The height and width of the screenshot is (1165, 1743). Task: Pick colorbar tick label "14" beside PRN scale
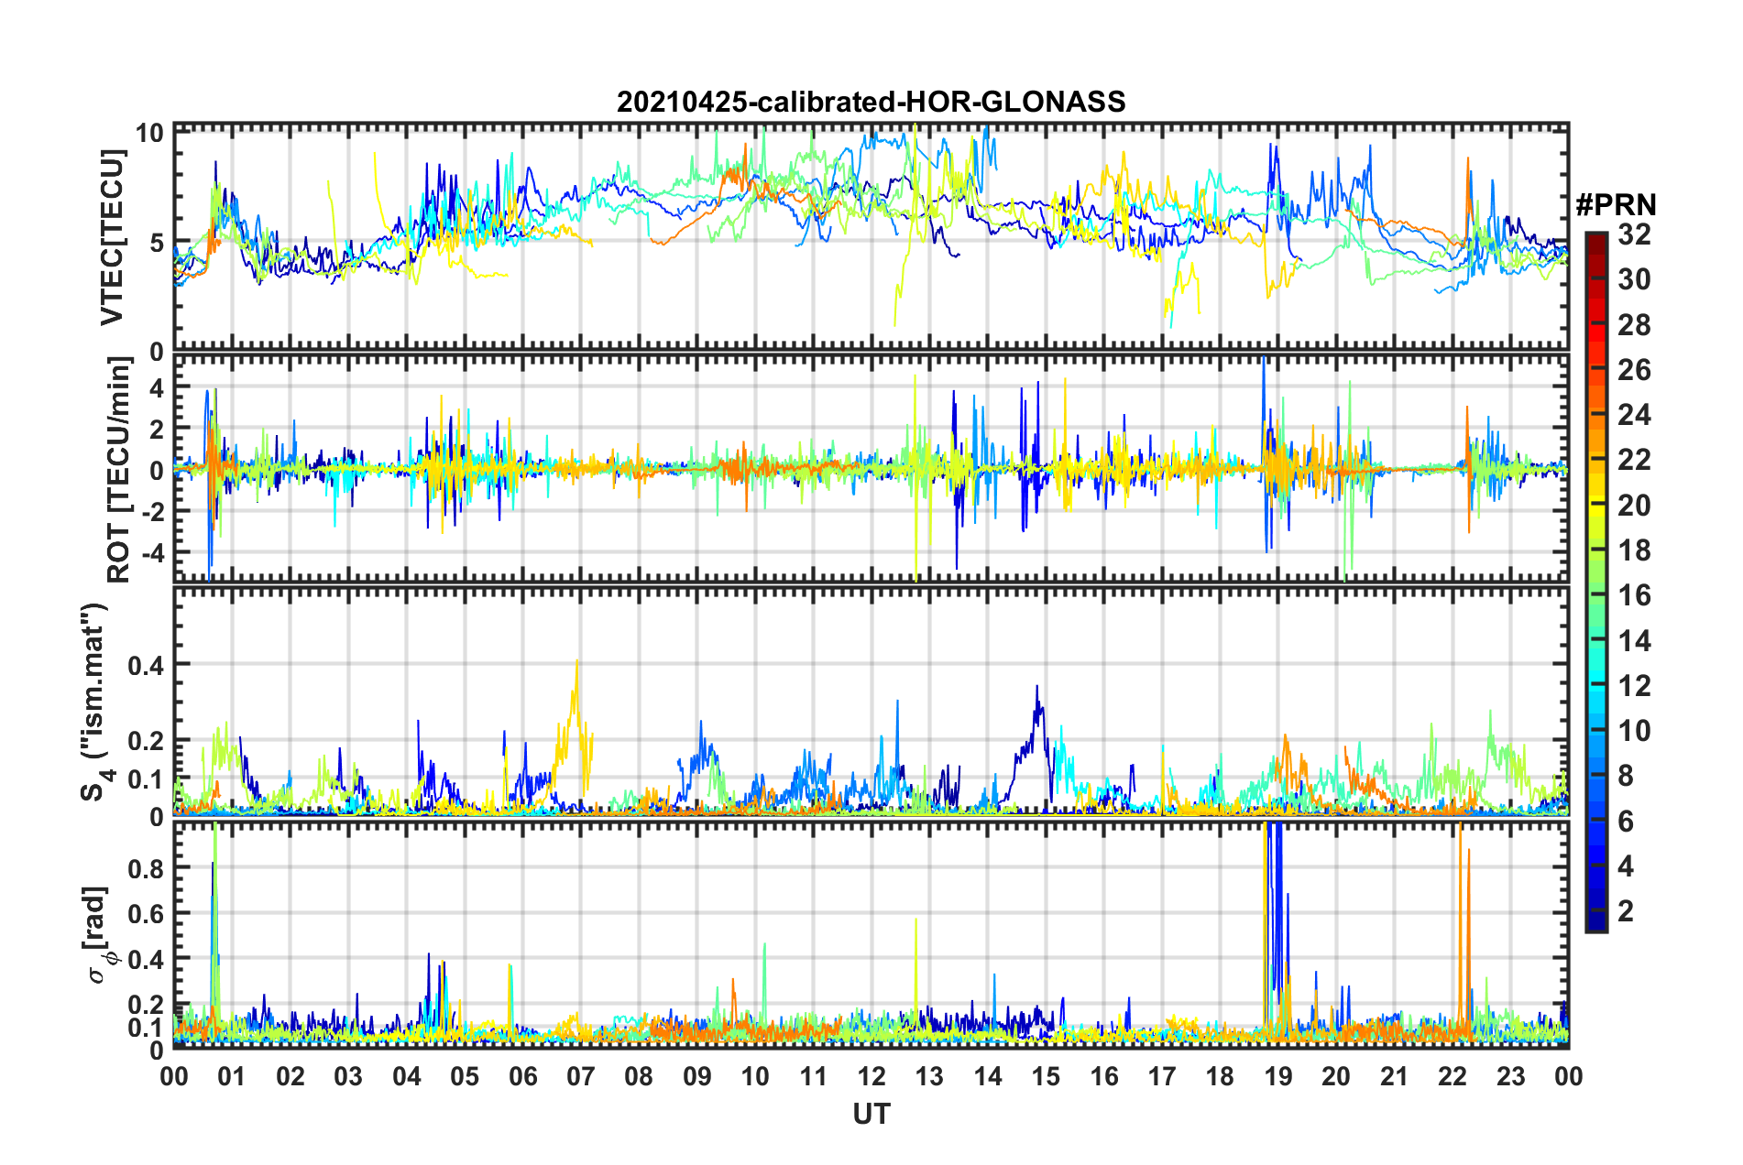pos(1634,641)
